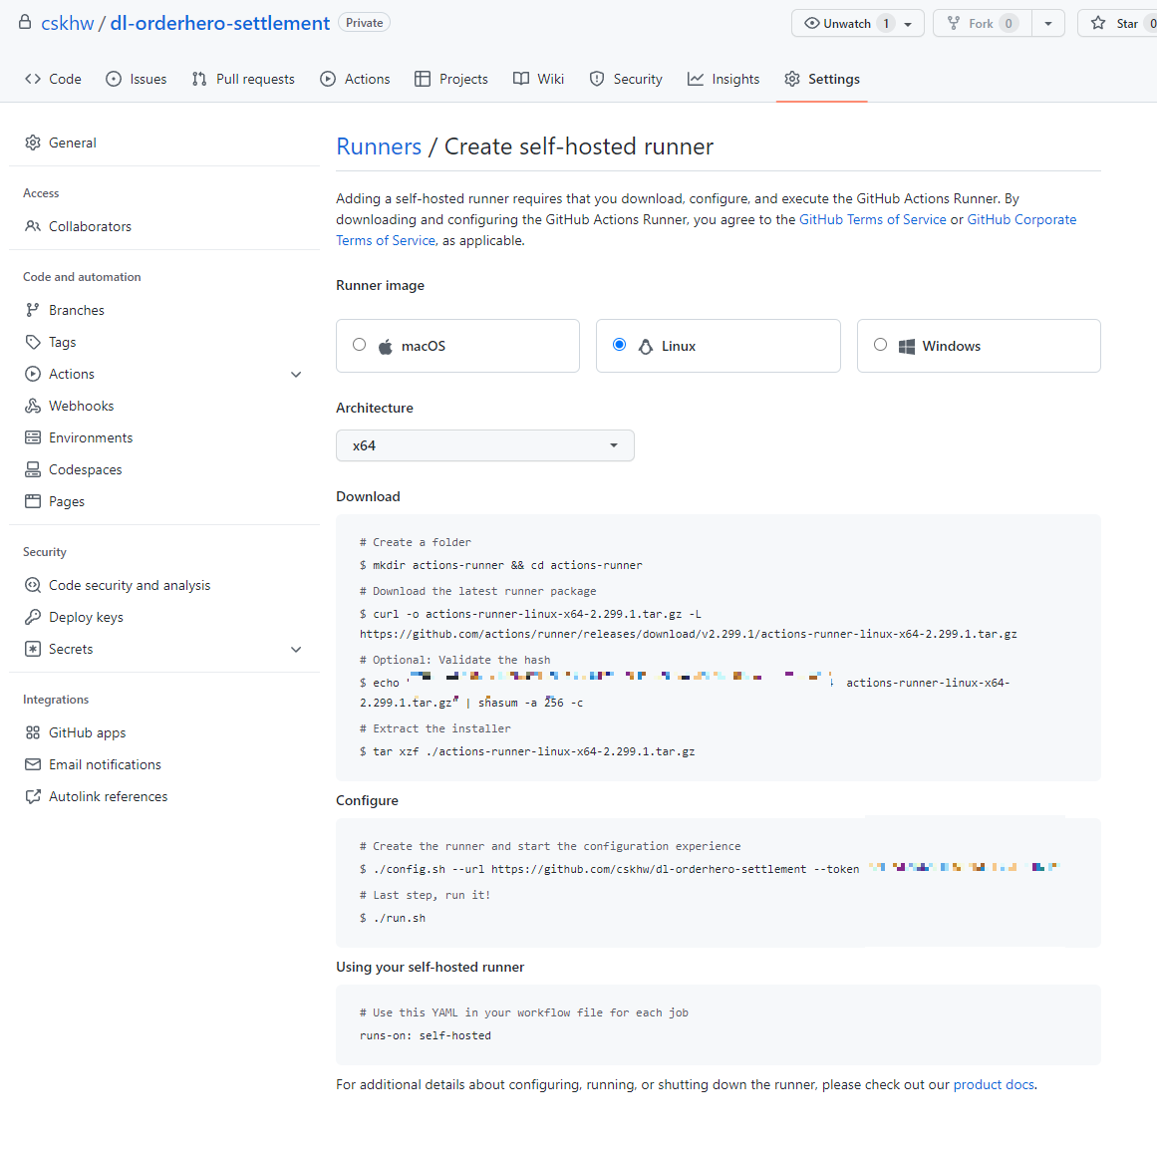Click the General gear icon in sidebar
The image size is (1157, 1150).
coord(33,143)
